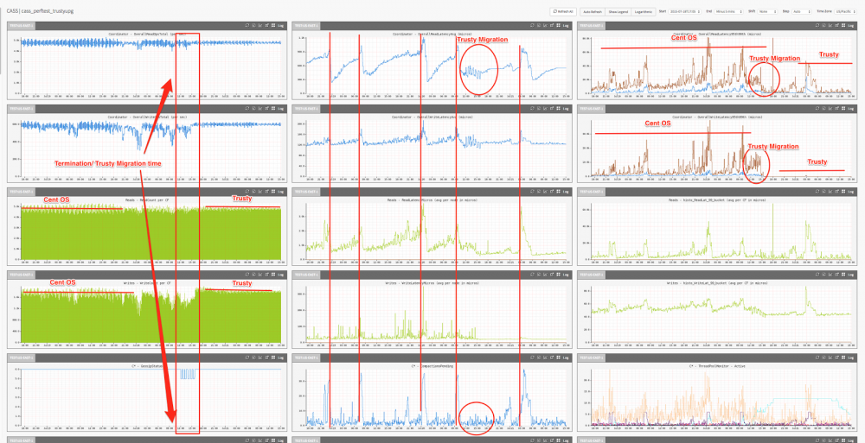The height and width of the screenshot is (443, 865).
Task: Click the pop-out icon on OverallWriteLatencyAvg panel
Action: pos(552,109)
